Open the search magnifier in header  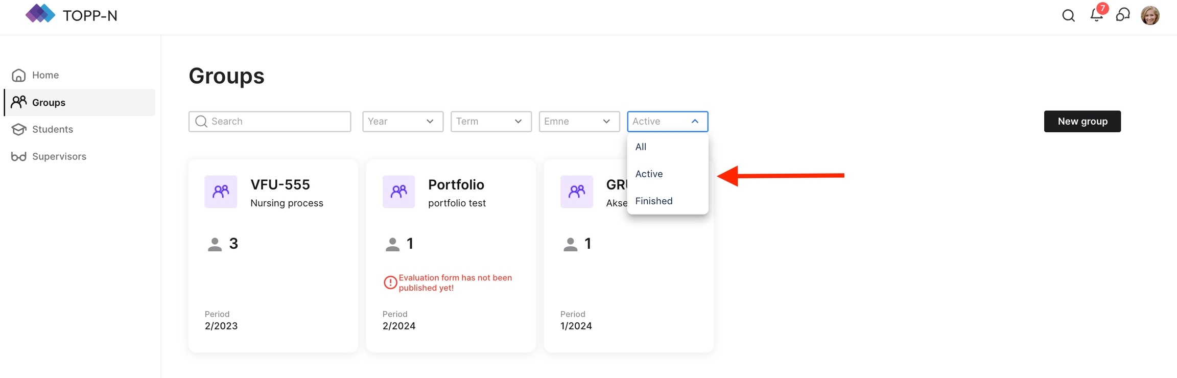click(x=1068, y=15)
